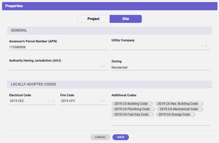Click inside the Additional Codes input area
219x143 pixels.
(161, 121)
